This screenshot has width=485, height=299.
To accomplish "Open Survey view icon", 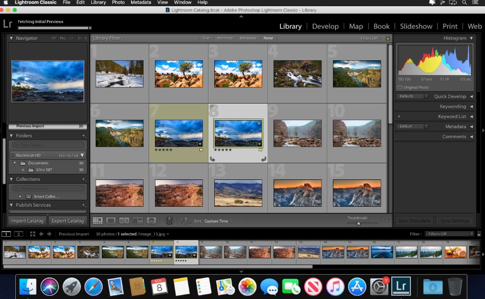I will (138, 221).
